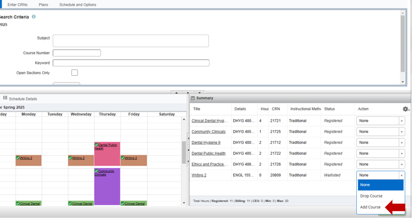Click Monday's Writing 2 calendar block
Viewport: 413px width, 220px height.
click(x=29, y=160)
